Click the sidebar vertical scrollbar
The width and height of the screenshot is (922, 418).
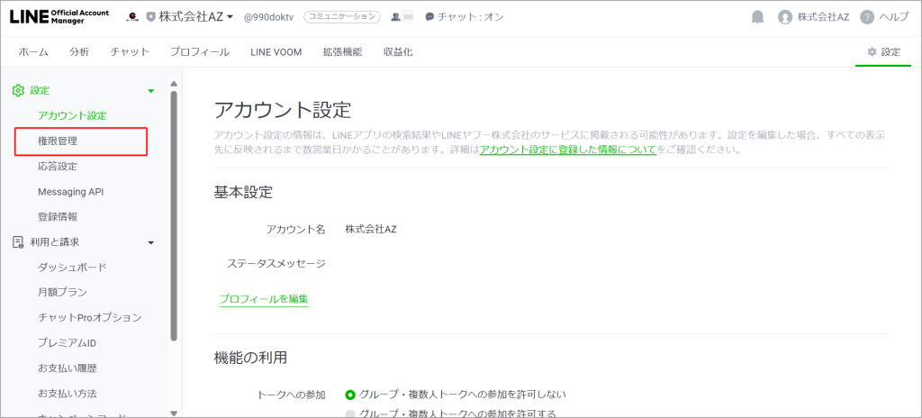[174, 216]
